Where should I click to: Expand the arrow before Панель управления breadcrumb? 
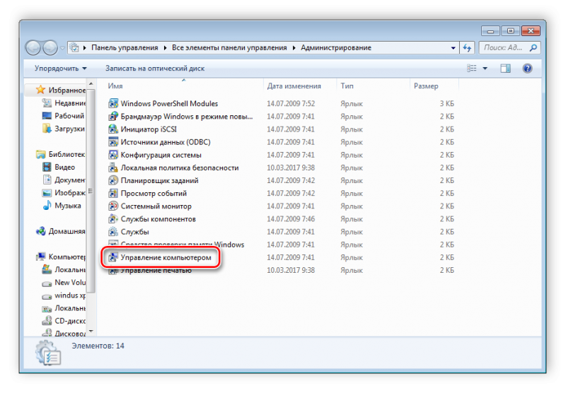click(84, 47)
